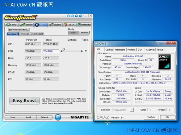Viewport: 181px width, 135px height.
Task: Click the OK button in CPU-Z
Action: (168, 117)
